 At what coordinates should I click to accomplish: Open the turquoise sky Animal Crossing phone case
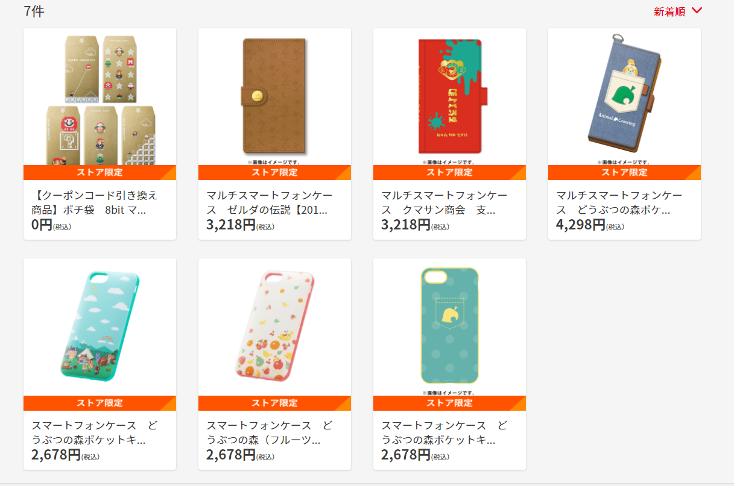[100, 328]
